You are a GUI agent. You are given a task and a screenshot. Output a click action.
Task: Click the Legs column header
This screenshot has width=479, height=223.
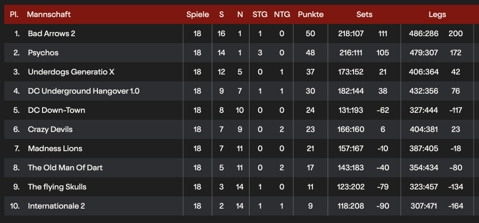(437, 14)
